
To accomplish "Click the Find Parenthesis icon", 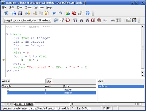I will 113,20.
